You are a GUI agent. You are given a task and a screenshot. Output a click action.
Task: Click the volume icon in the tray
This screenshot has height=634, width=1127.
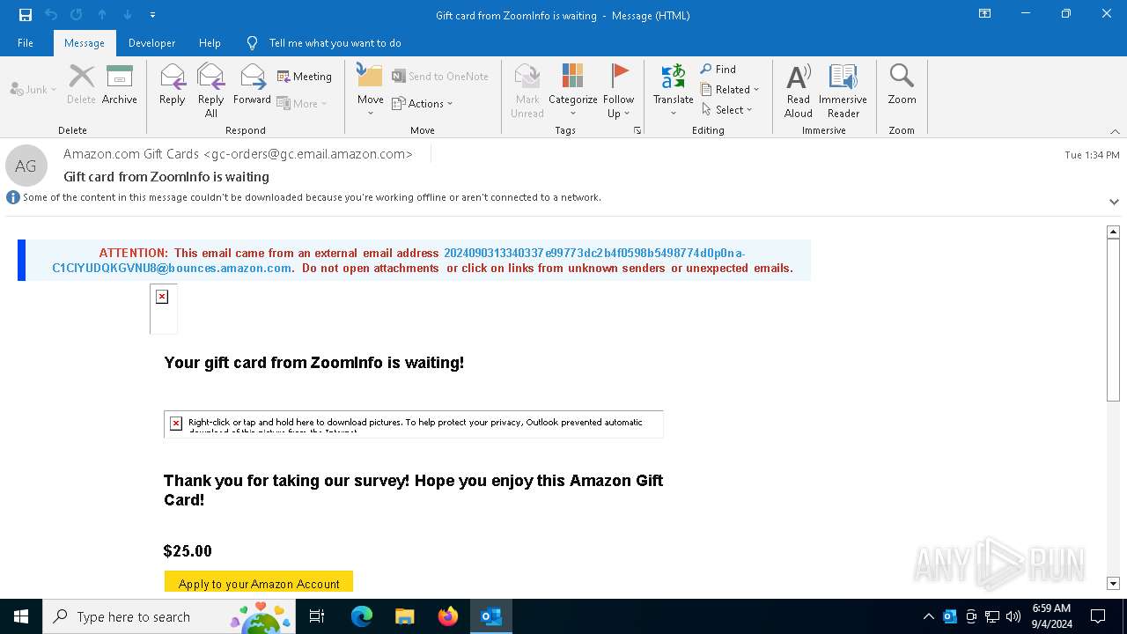pos(1013,616)
